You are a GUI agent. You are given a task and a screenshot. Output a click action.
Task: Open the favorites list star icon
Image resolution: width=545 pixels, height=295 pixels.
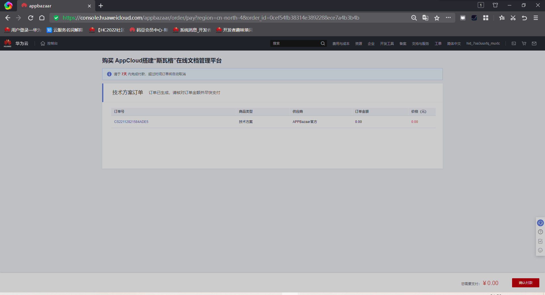pyautogui.click(x=502, y=18)
